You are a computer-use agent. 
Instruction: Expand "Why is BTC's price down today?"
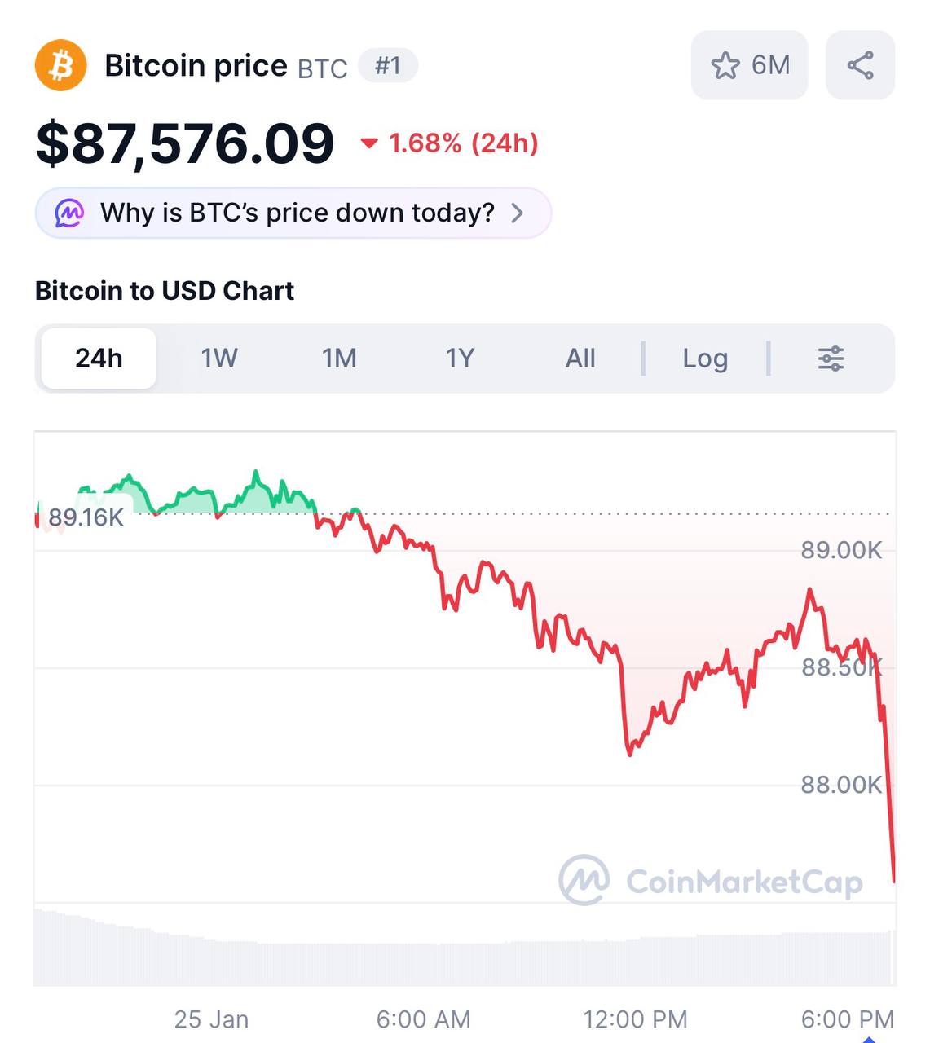pyautogui.click(x=297, y=213)
